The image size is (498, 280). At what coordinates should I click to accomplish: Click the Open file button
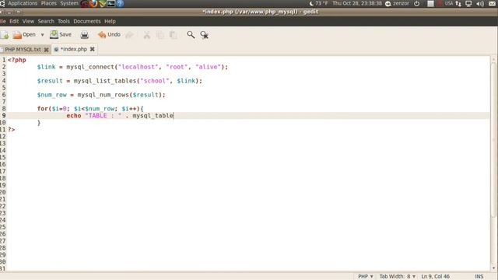[x=24, y=34]
